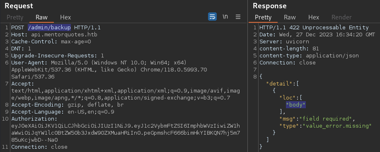Image resolution: width=380 pixels, height=152 pixels.
Task: Switch to the Request Pretty tab
Action: 15,17
